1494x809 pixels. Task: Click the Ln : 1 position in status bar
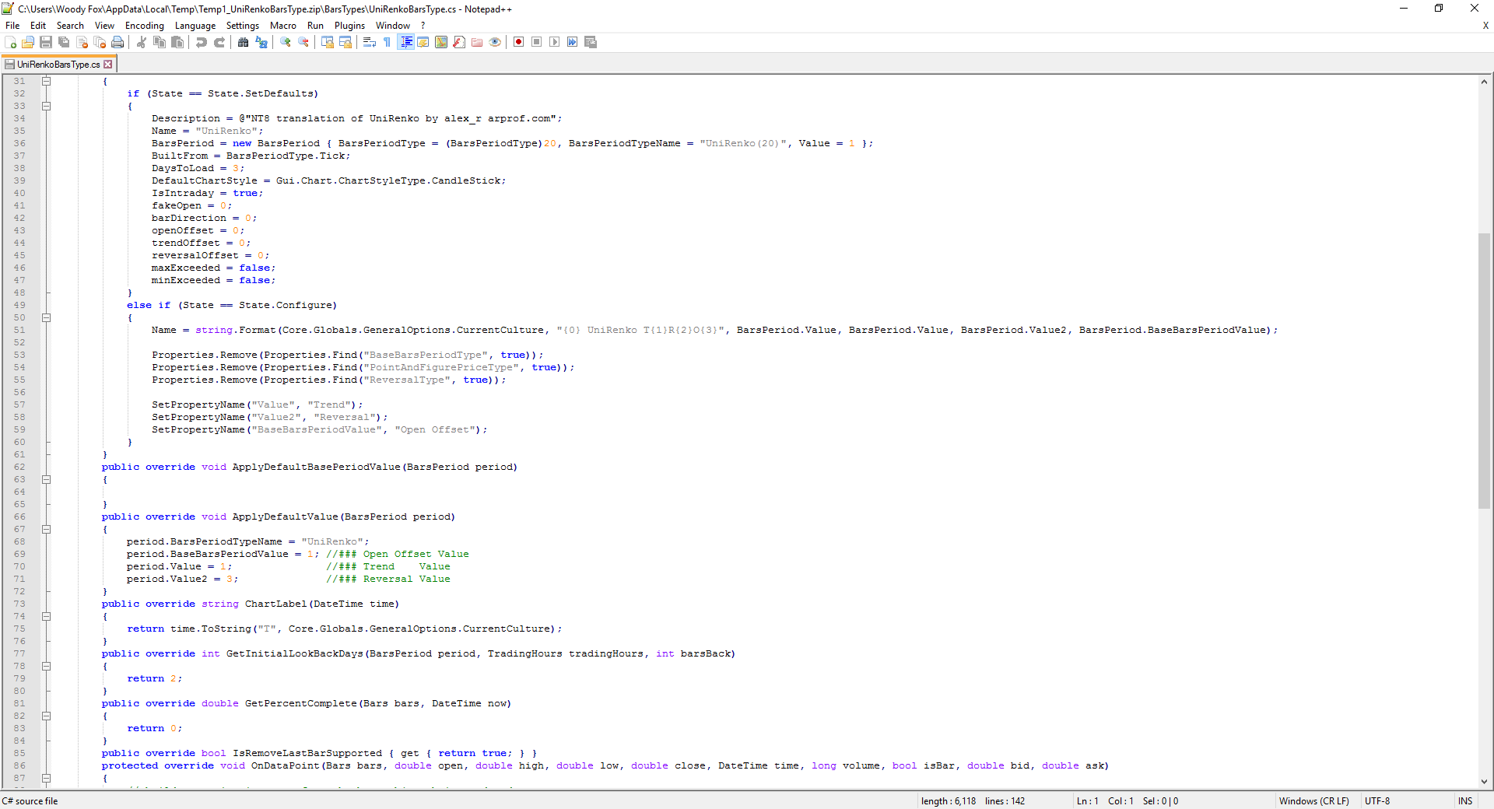click(1087, 801)
